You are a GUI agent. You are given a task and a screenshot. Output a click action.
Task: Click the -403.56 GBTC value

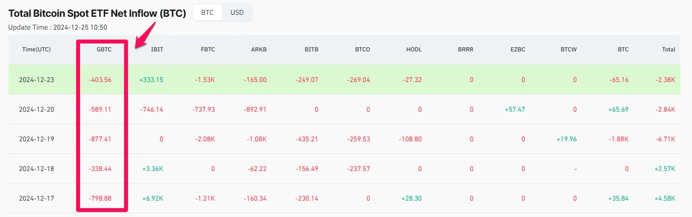coord(100,80)
